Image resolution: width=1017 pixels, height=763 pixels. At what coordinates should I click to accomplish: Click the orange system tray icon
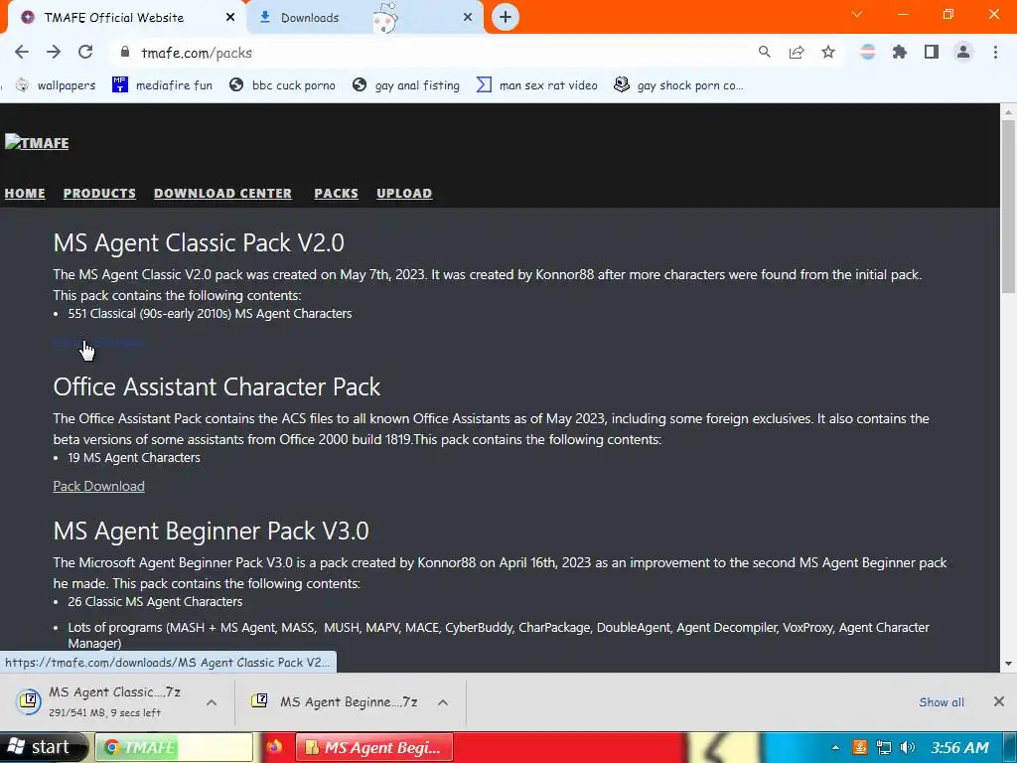[859, 747]
